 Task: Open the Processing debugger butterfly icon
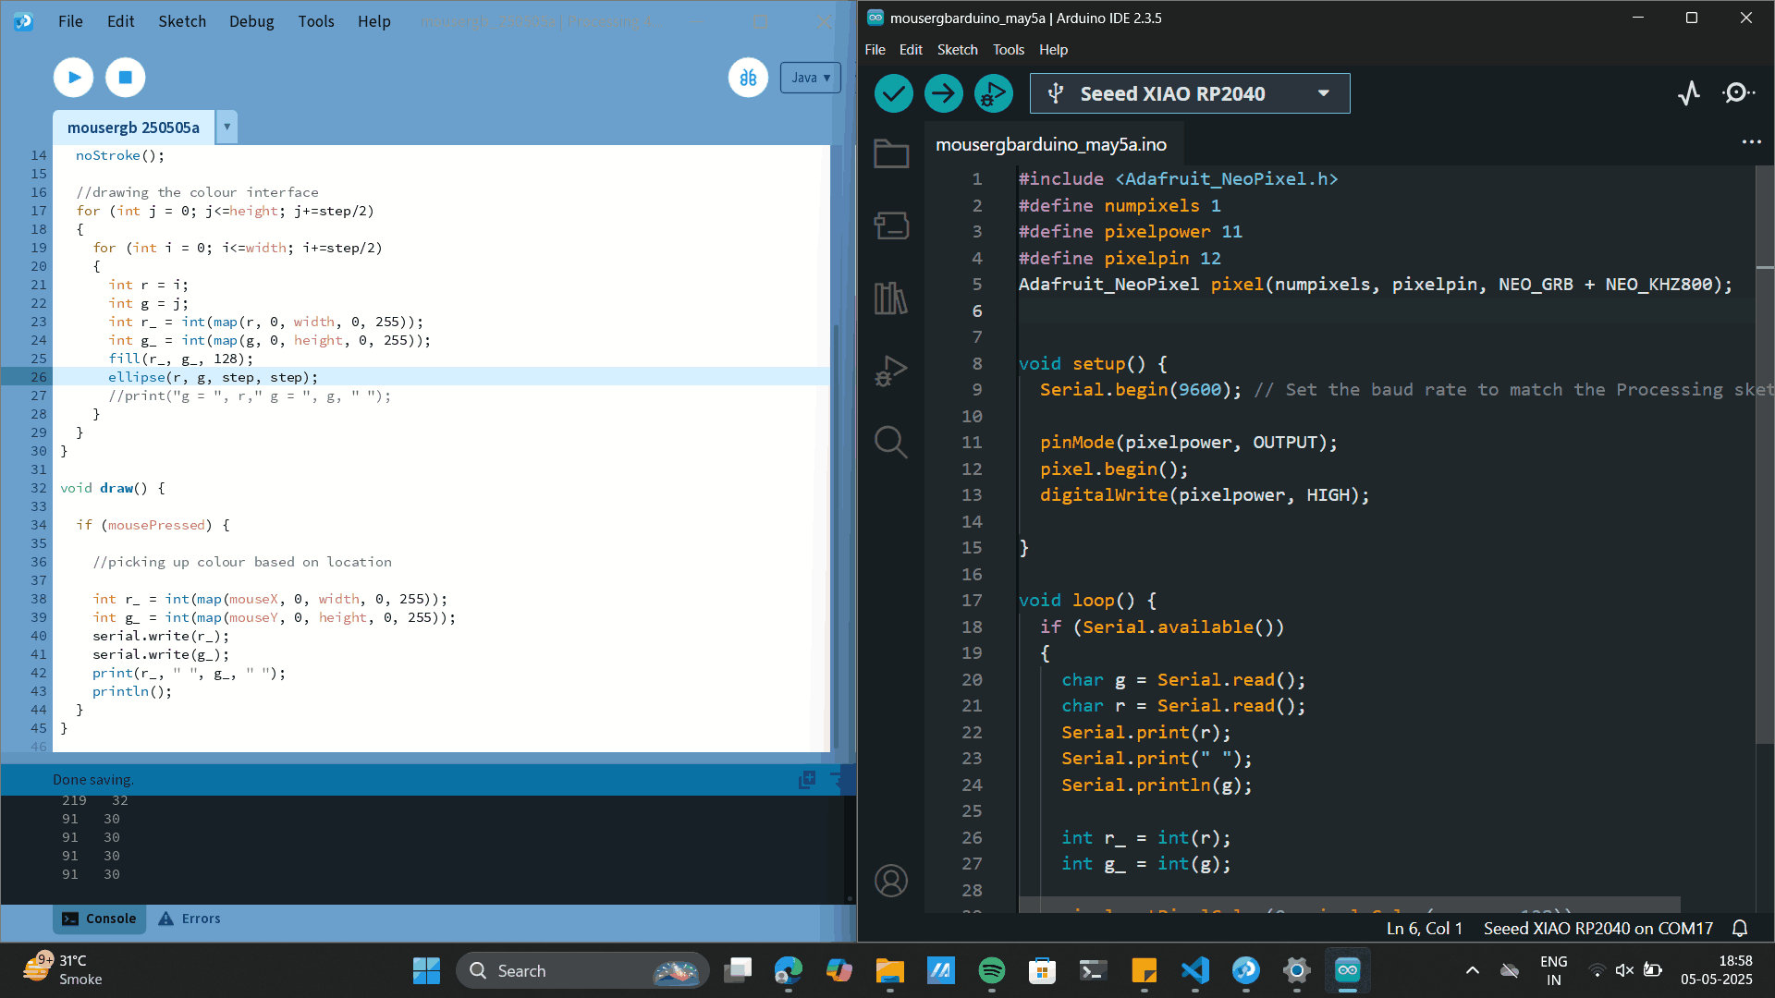point(748,78)
